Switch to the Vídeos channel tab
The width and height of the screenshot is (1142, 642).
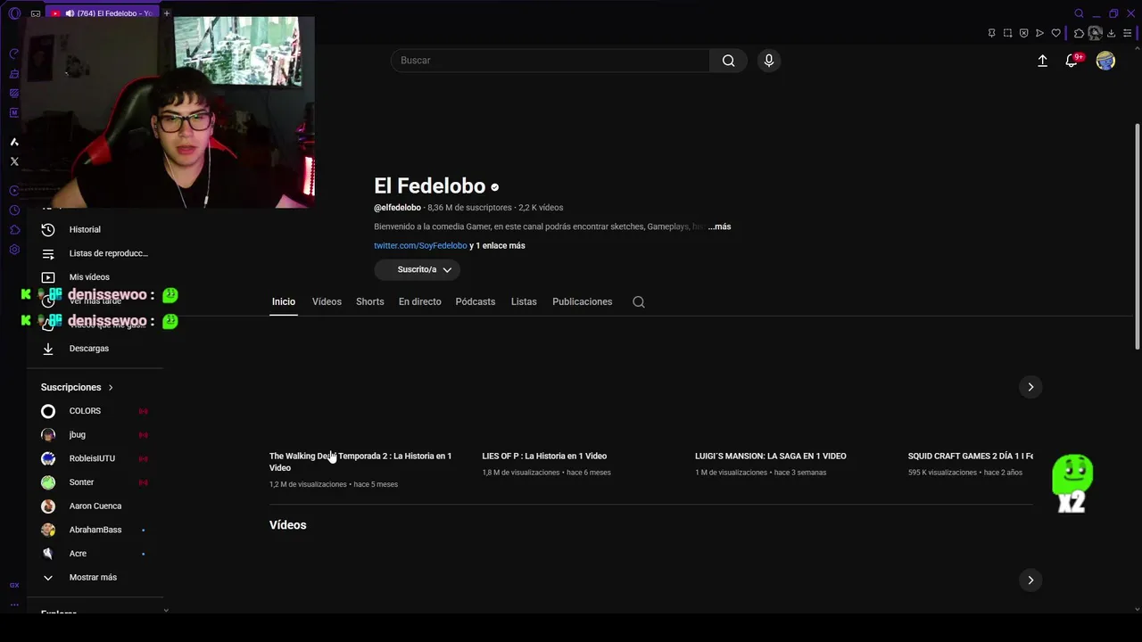(327, 302)
